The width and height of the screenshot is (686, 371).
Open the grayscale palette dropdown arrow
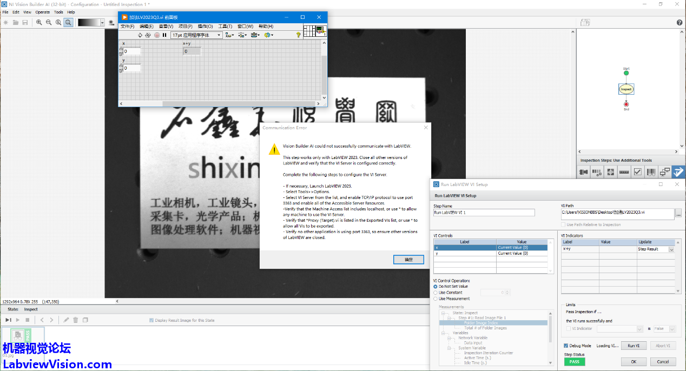(103, 22)
